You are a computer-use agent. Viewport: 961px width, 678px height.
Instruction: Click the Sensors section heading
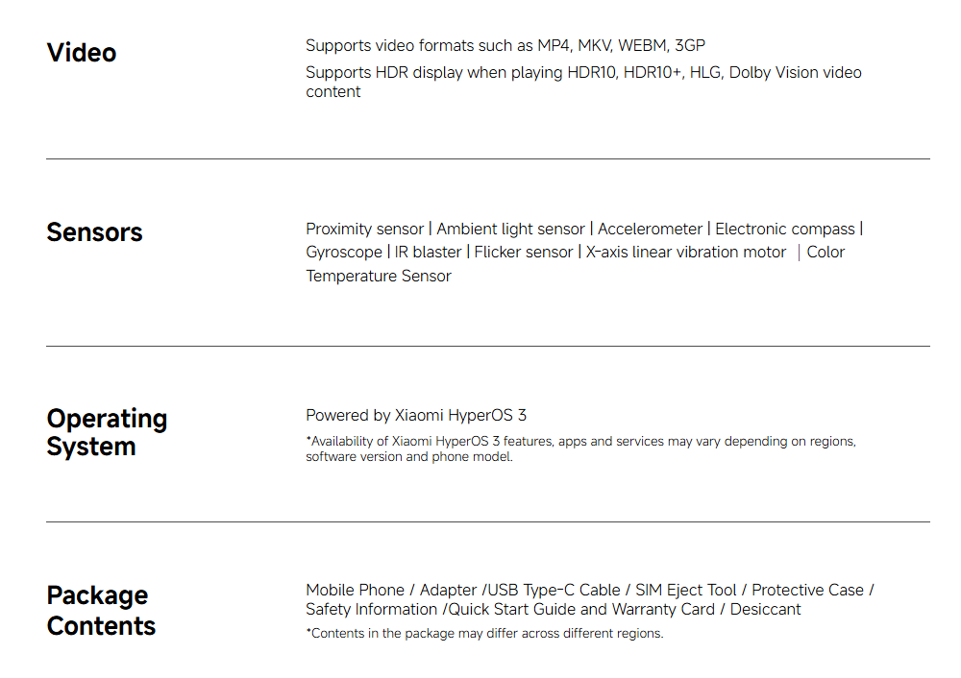coord(94,232)
